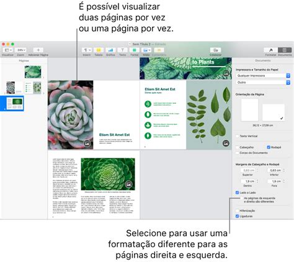Replace image on the leaves page
Image resolution: width=294 pixels, height=262 pixels.
tap(226, 143)
